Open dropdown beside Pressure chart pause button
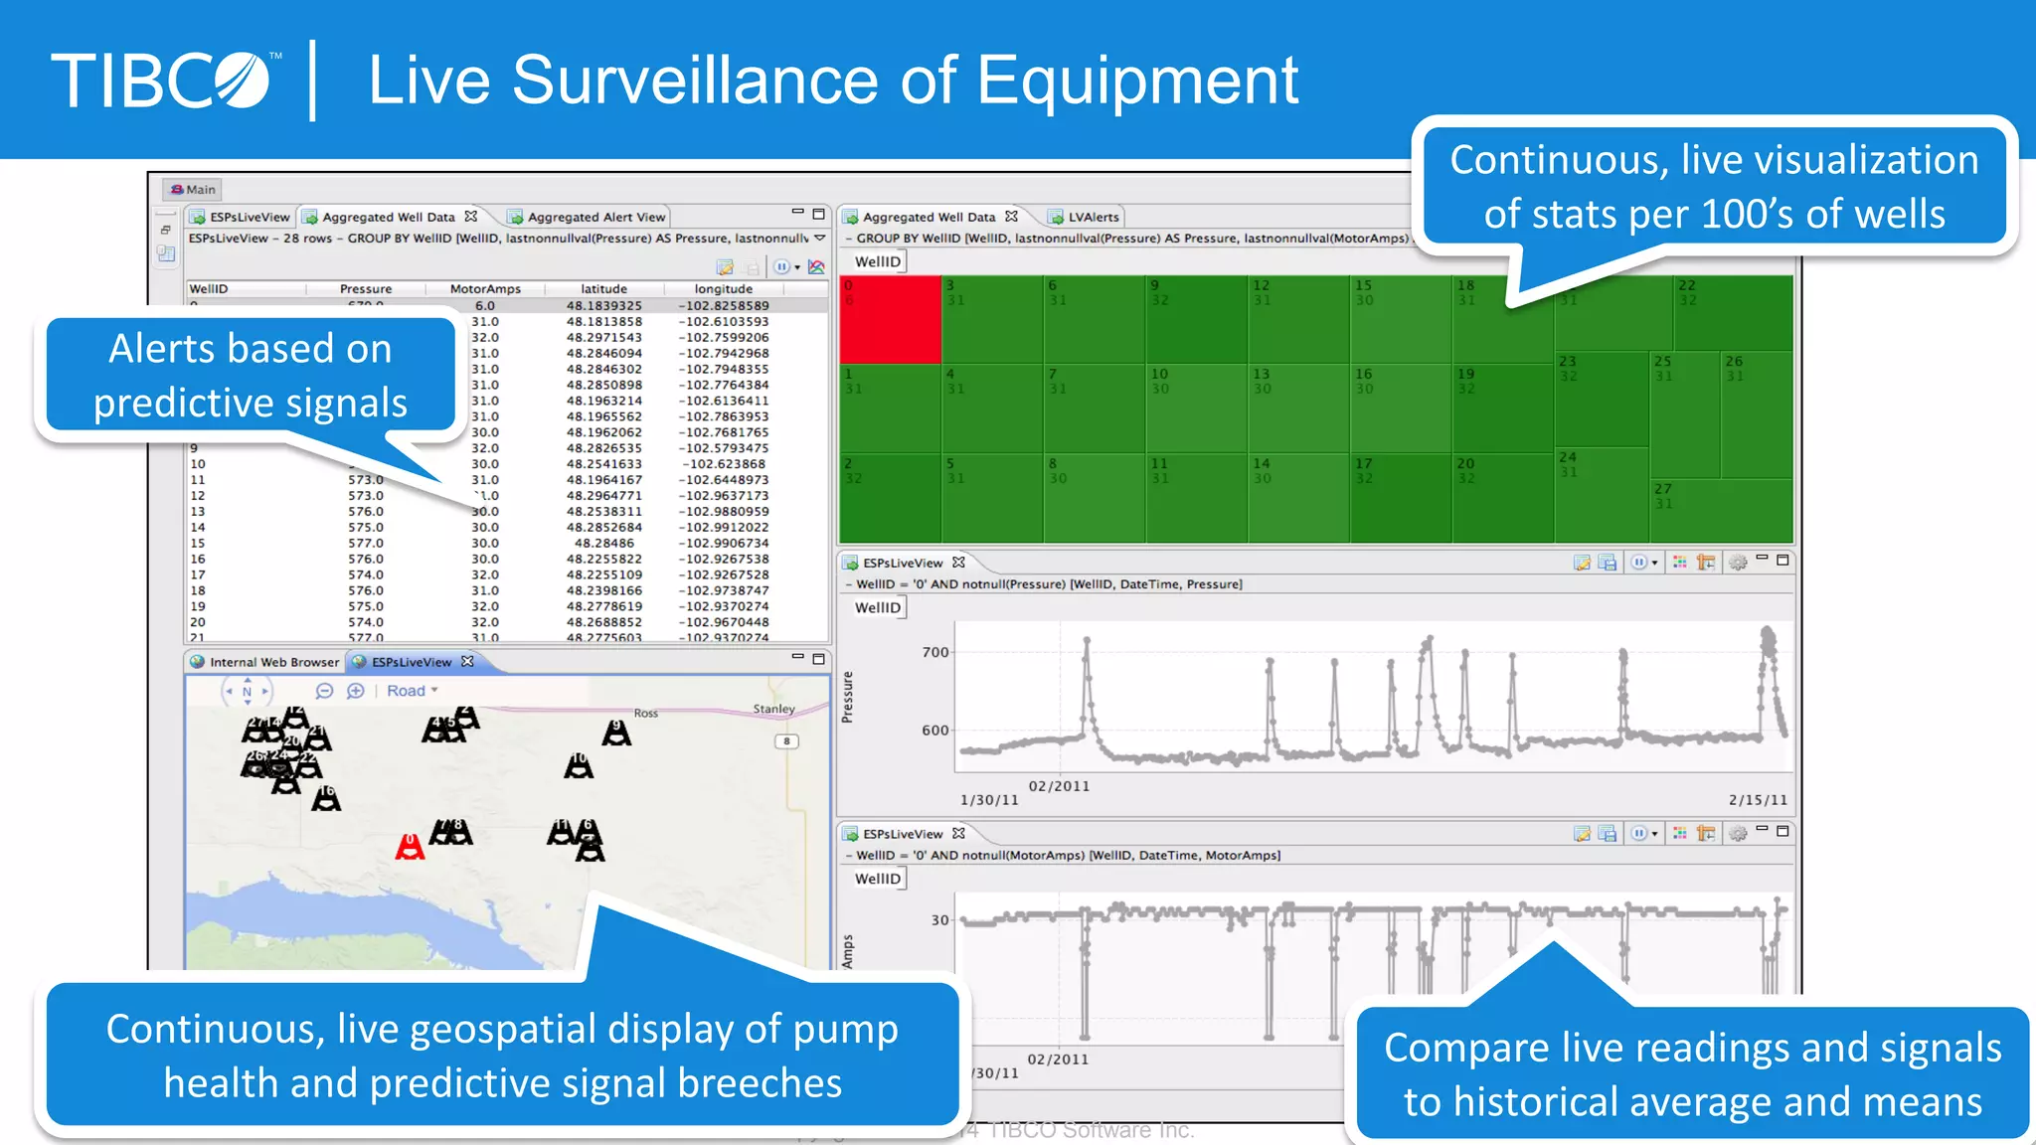2036x1145 pixels. coord(1654,564)
